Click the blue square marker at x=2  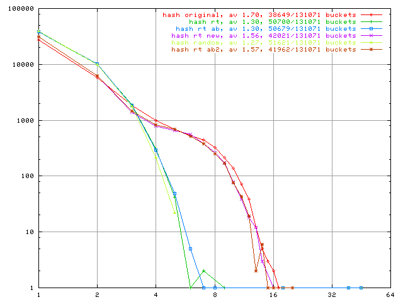tap(97, 64)
